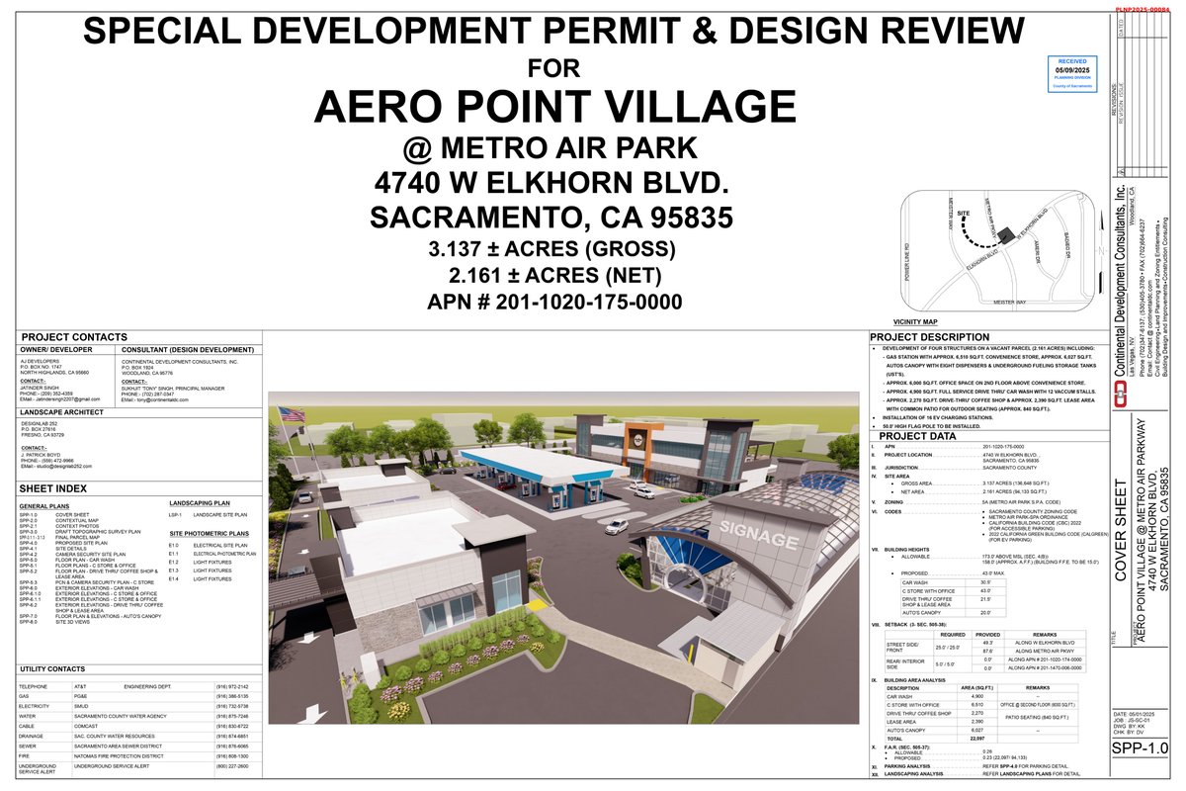Click the APN # 201-1020-175-0000 heading line
Screen dimensions: 1186x791
pyautogui.click(x=554, y=301)
